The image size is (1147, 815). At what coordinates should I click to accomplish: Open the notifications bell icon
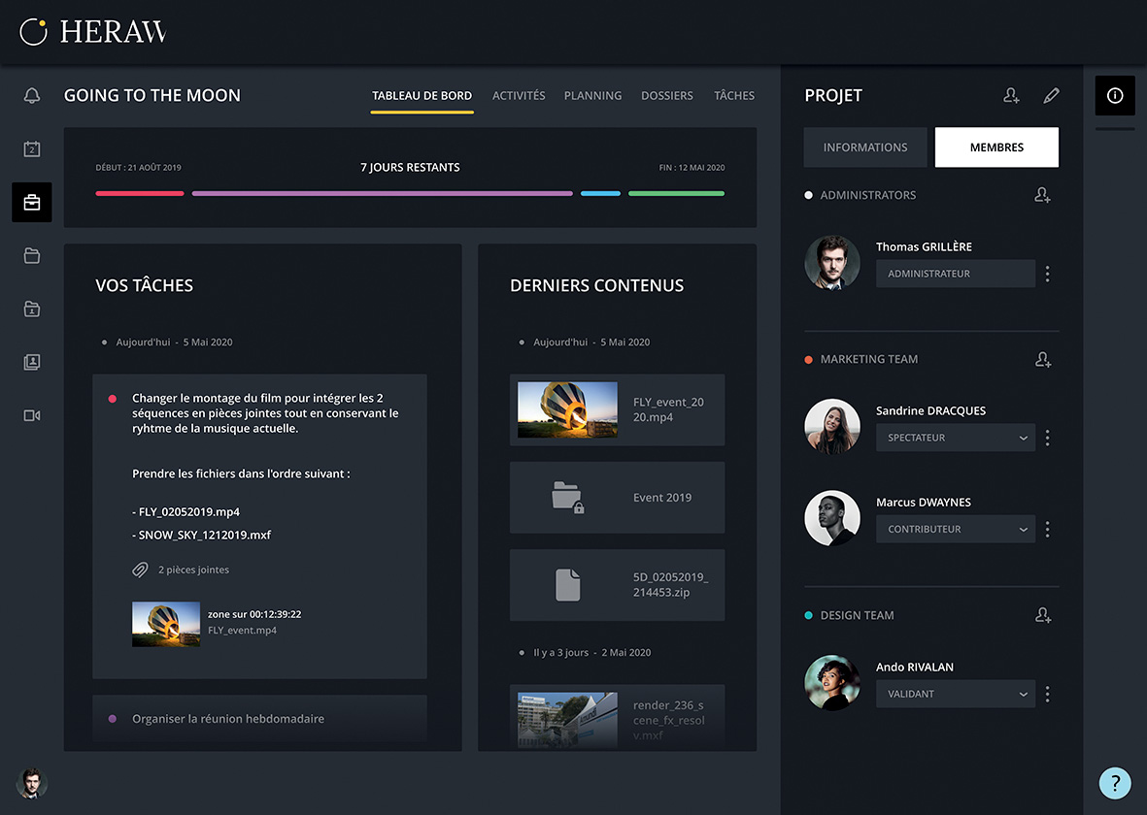[x=32, y=95]
